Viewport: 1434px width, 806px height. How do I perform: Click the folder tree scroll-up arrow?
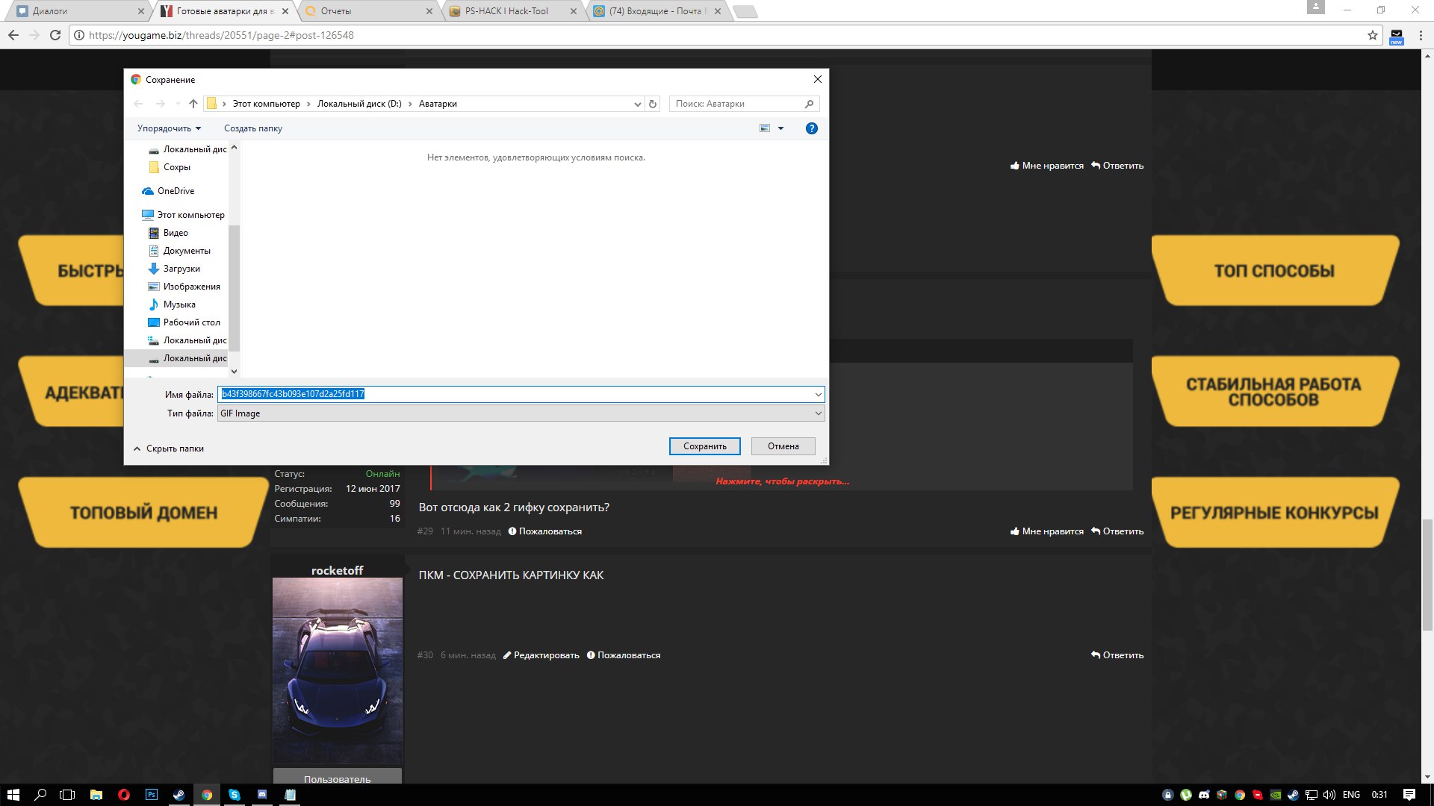(x=234, y=148)
